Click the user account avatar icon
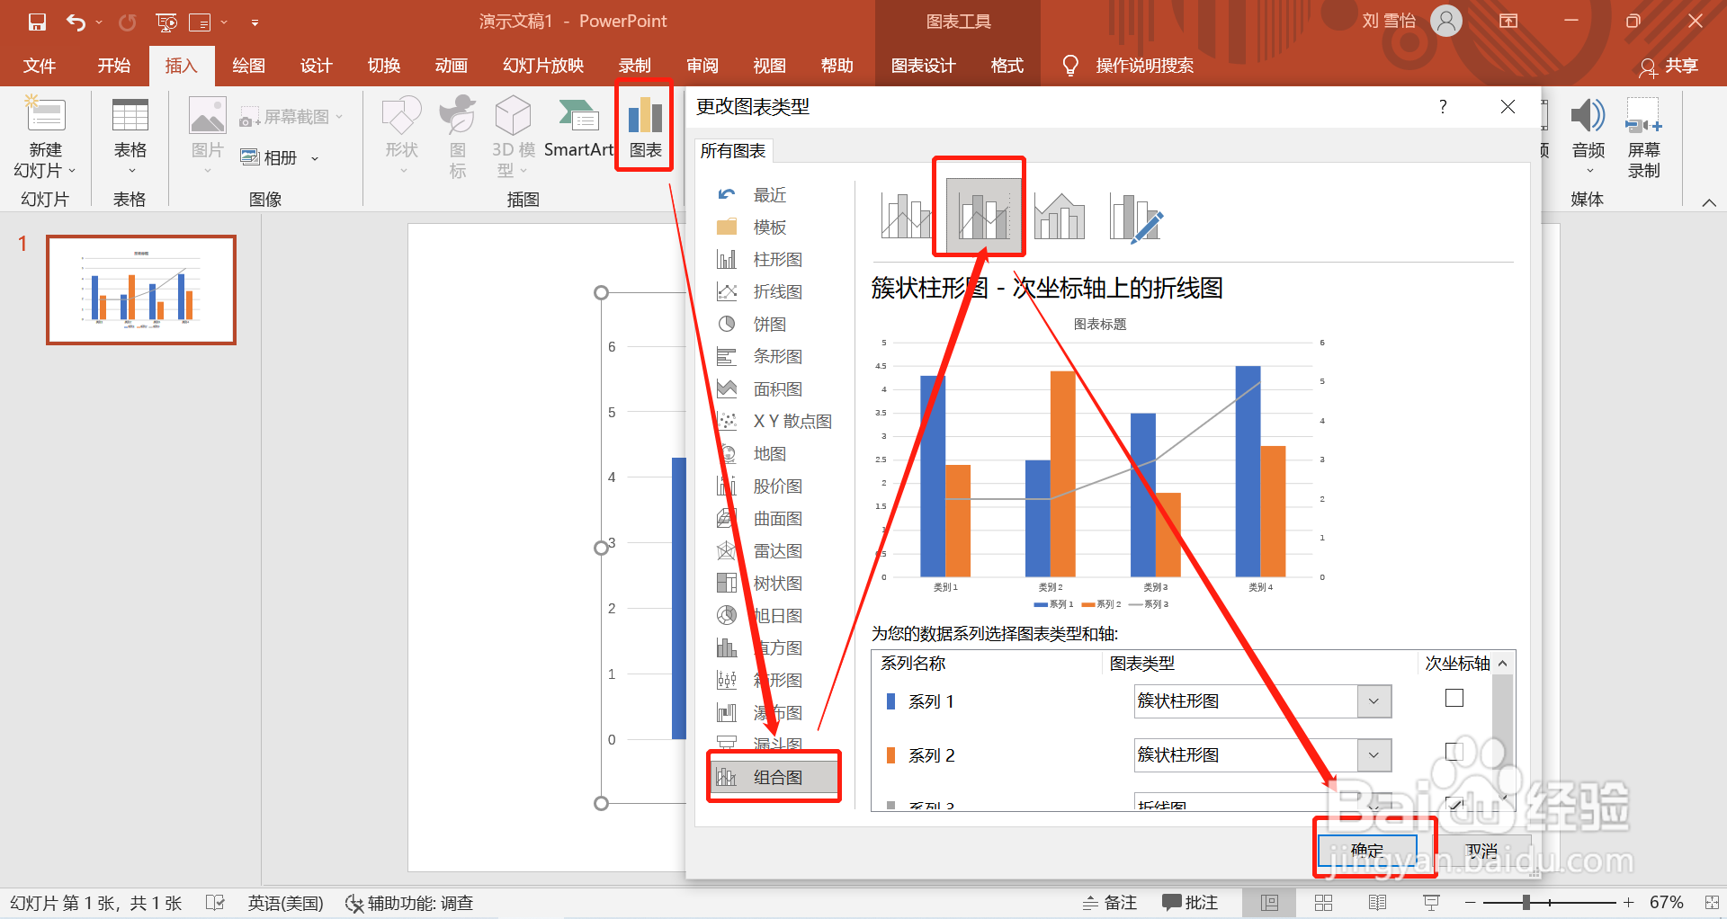The width and height of the screenshot is (1727, 919). (1446, 21)
